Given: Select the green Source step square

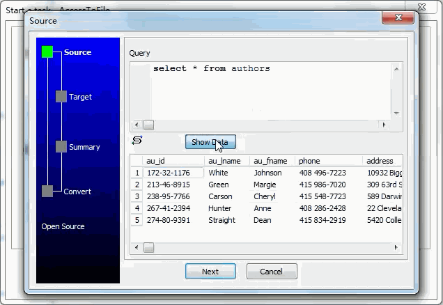Looking at the screenshot, I should point(47,52).
